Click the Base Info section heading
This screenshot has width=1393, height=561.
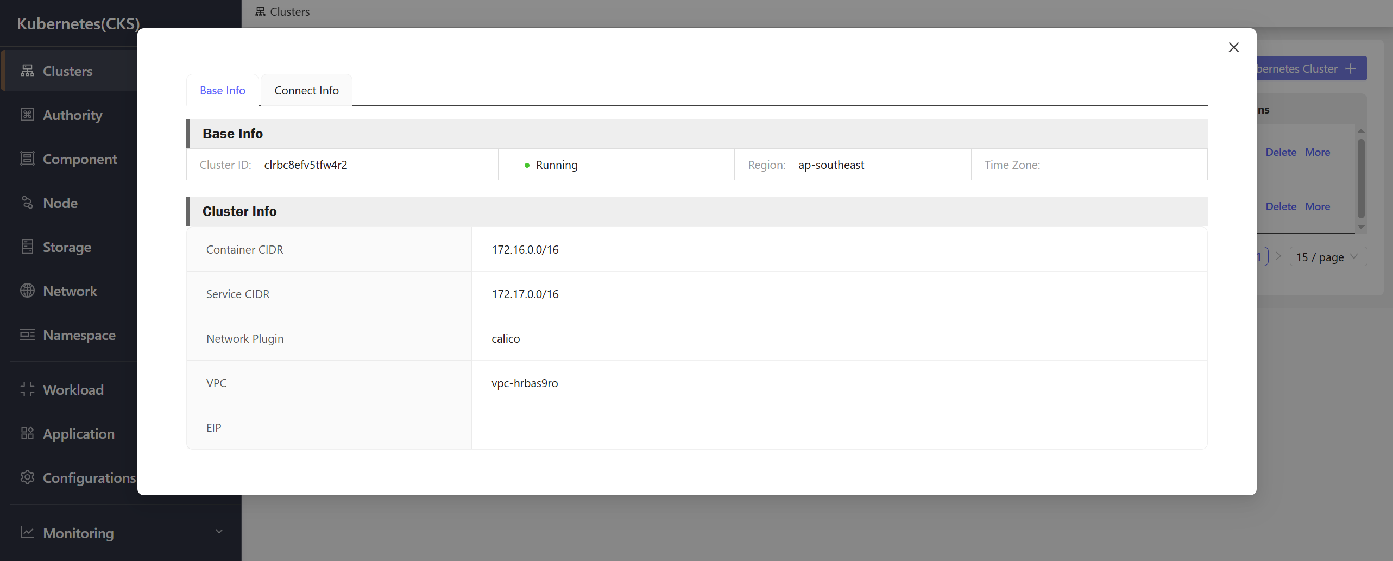click(232, 134)
